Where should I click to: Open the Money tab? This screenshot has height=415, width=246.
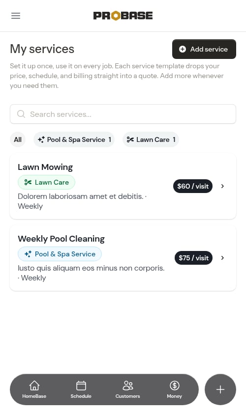click(174, 389)
